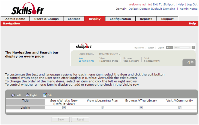
Task: Open the Support tab
Action: (167, 19)
